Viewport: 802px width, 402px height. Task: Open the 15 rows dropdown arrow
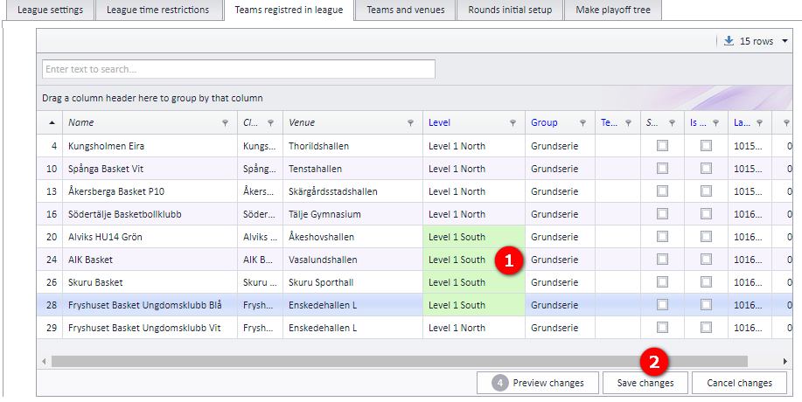785,41
